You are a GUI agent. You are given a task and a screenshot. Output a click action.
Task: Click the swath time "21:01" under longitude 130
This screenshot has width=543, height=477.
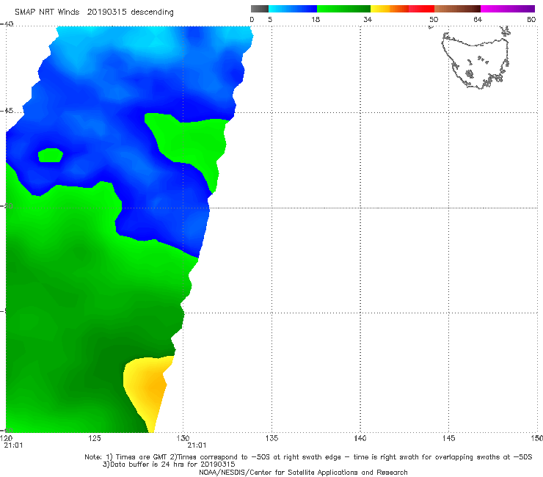[x=197, y=445]
